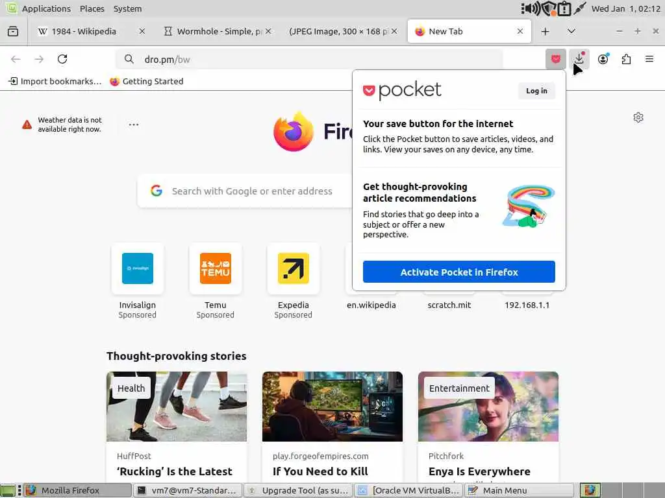Open weather widget three-dot menu
Viewport: 665px width, 498px height.
pyautogui.click(x=134, y=124)
